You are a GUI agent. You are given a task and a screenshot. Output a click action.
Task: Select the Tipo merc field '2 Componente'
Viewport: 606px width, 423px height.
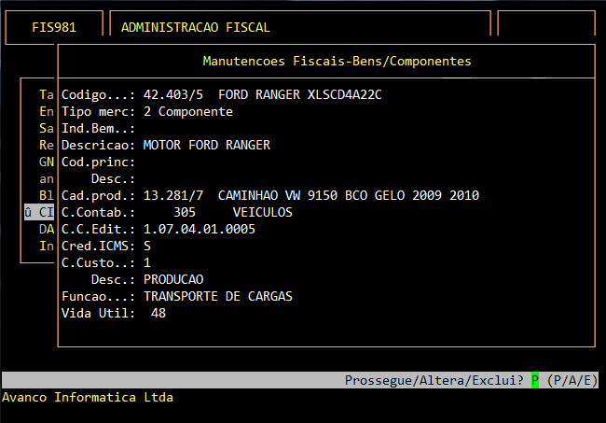tap(188, 112)
